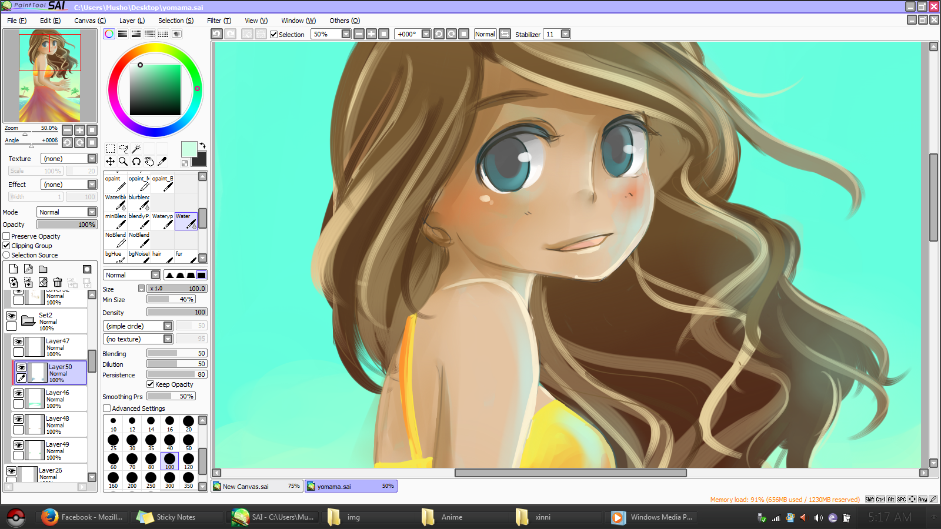Choose the Move layer tool
941x529 pixels.
(110, 161)
